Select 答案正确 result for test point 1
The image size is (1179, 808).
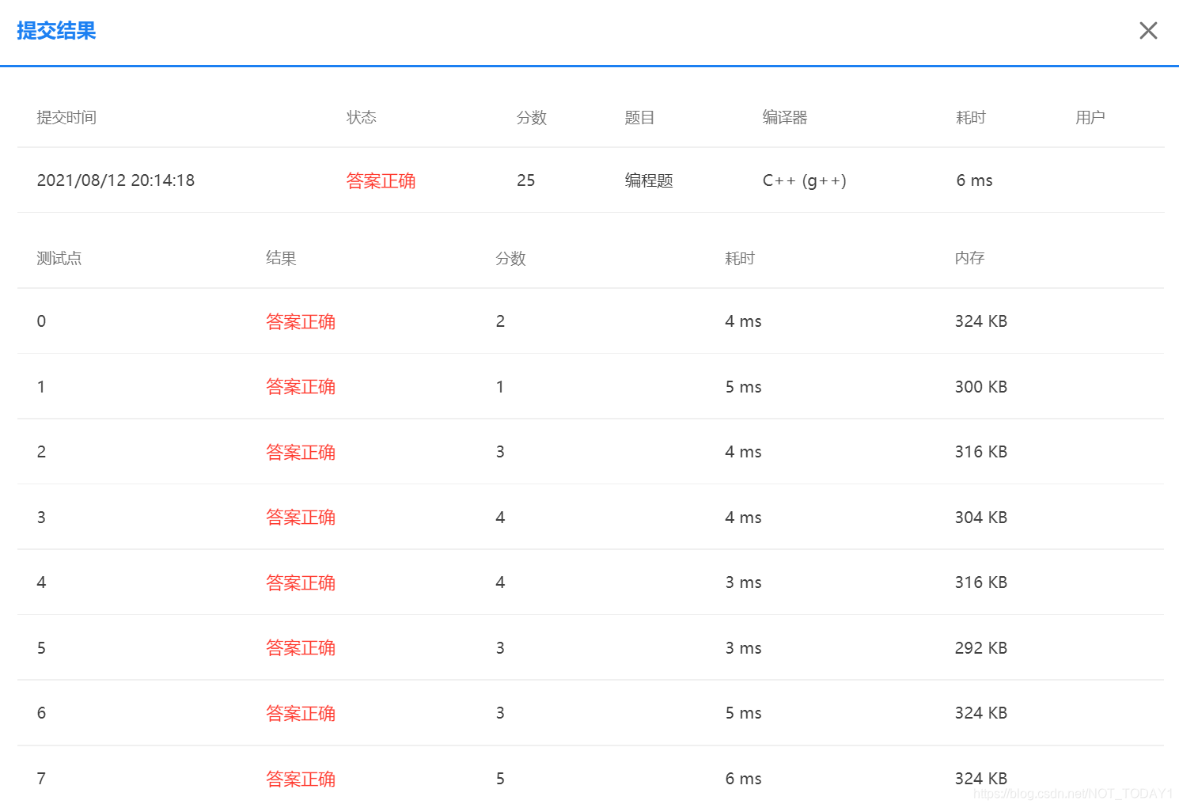(x=301, y=386)
